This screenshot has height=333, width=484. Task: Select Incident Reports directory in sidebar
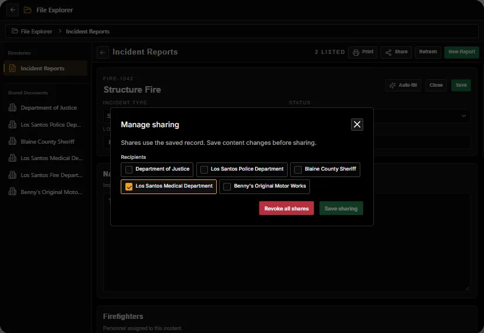point(45,68)
